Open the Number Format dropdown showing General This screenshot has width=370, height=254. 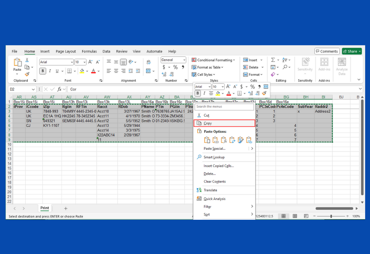173,60
